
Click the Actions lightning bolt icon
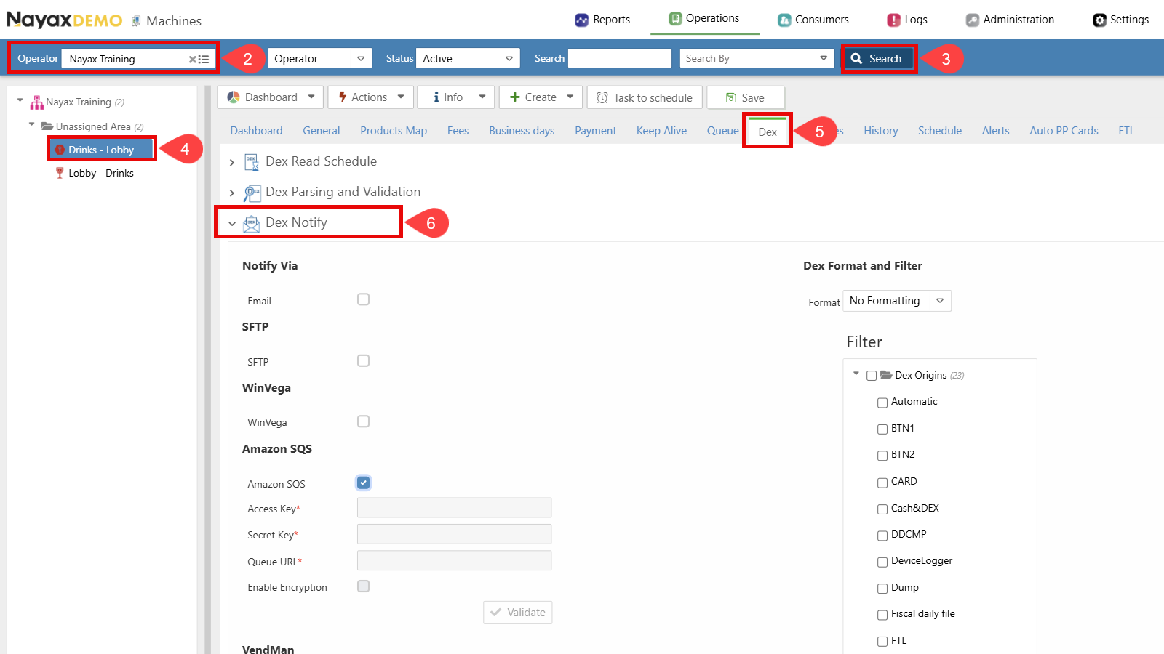click(342, 97)
